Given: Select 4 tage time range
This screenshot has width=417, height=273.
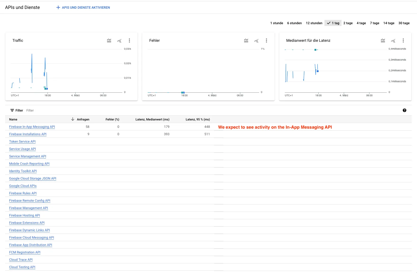Looking at the screenshot, I should [361, 23].
